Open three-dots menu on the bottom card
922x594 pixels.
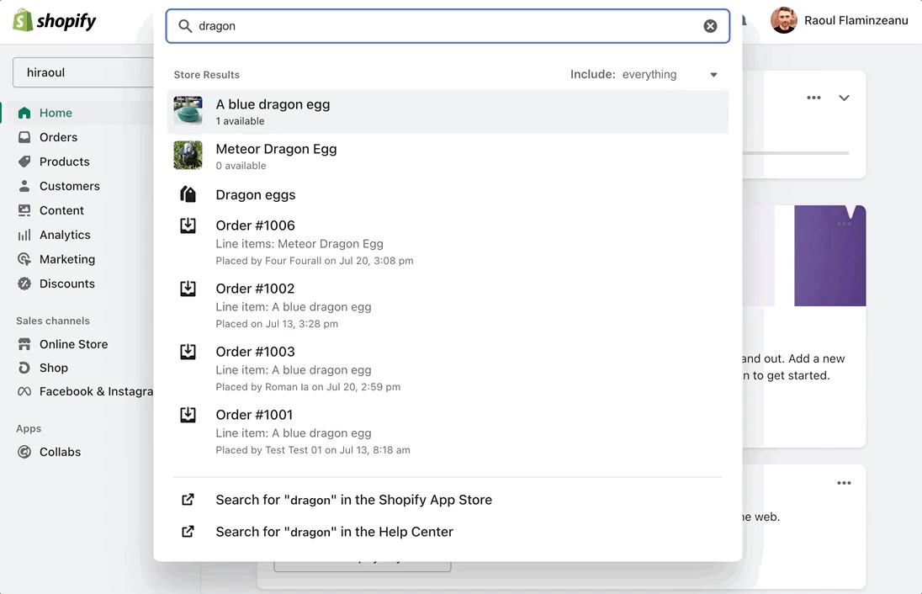point(844,483)
